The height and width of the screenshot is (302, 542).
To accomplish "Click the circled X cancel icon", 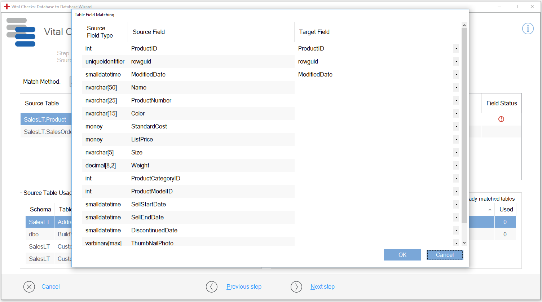I will click(x=29, y=287).
